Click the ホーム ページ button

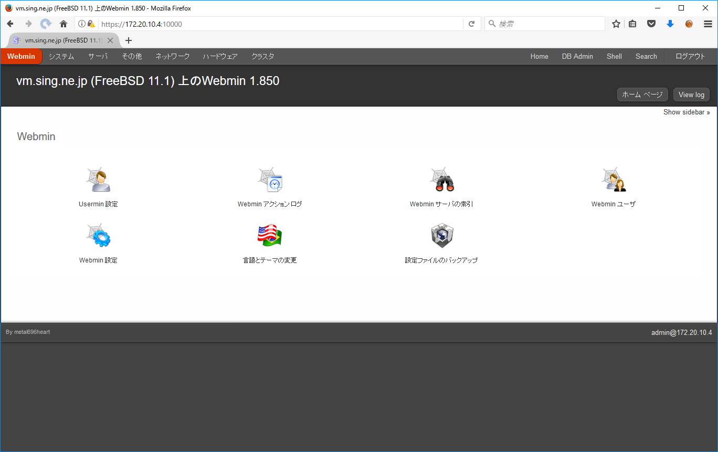(x=642, y=94)
